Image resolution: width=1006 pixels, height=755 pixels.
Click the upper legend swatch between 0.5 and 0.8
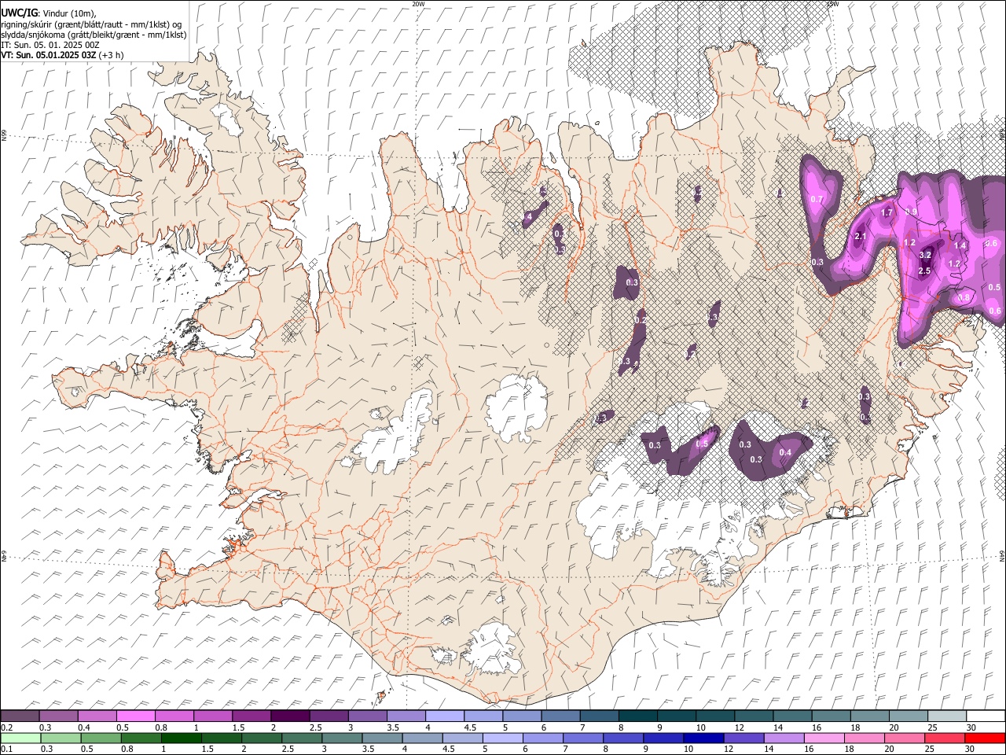point(135,716)
